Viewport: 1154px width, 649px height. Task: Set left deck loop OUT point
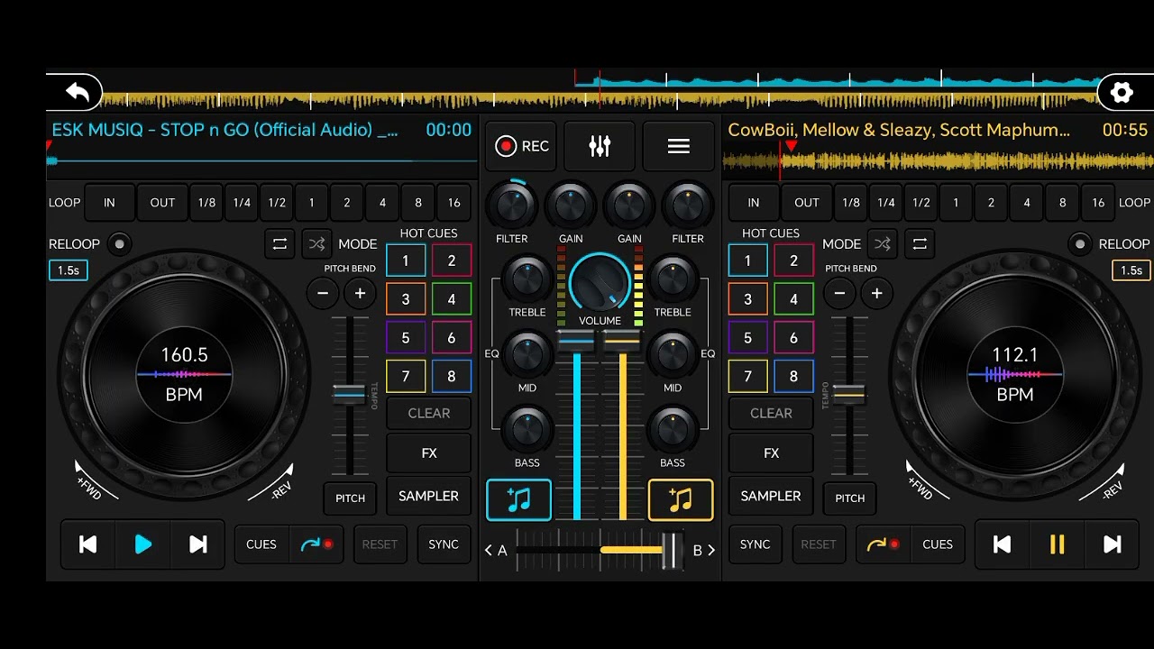coord(162,203)
